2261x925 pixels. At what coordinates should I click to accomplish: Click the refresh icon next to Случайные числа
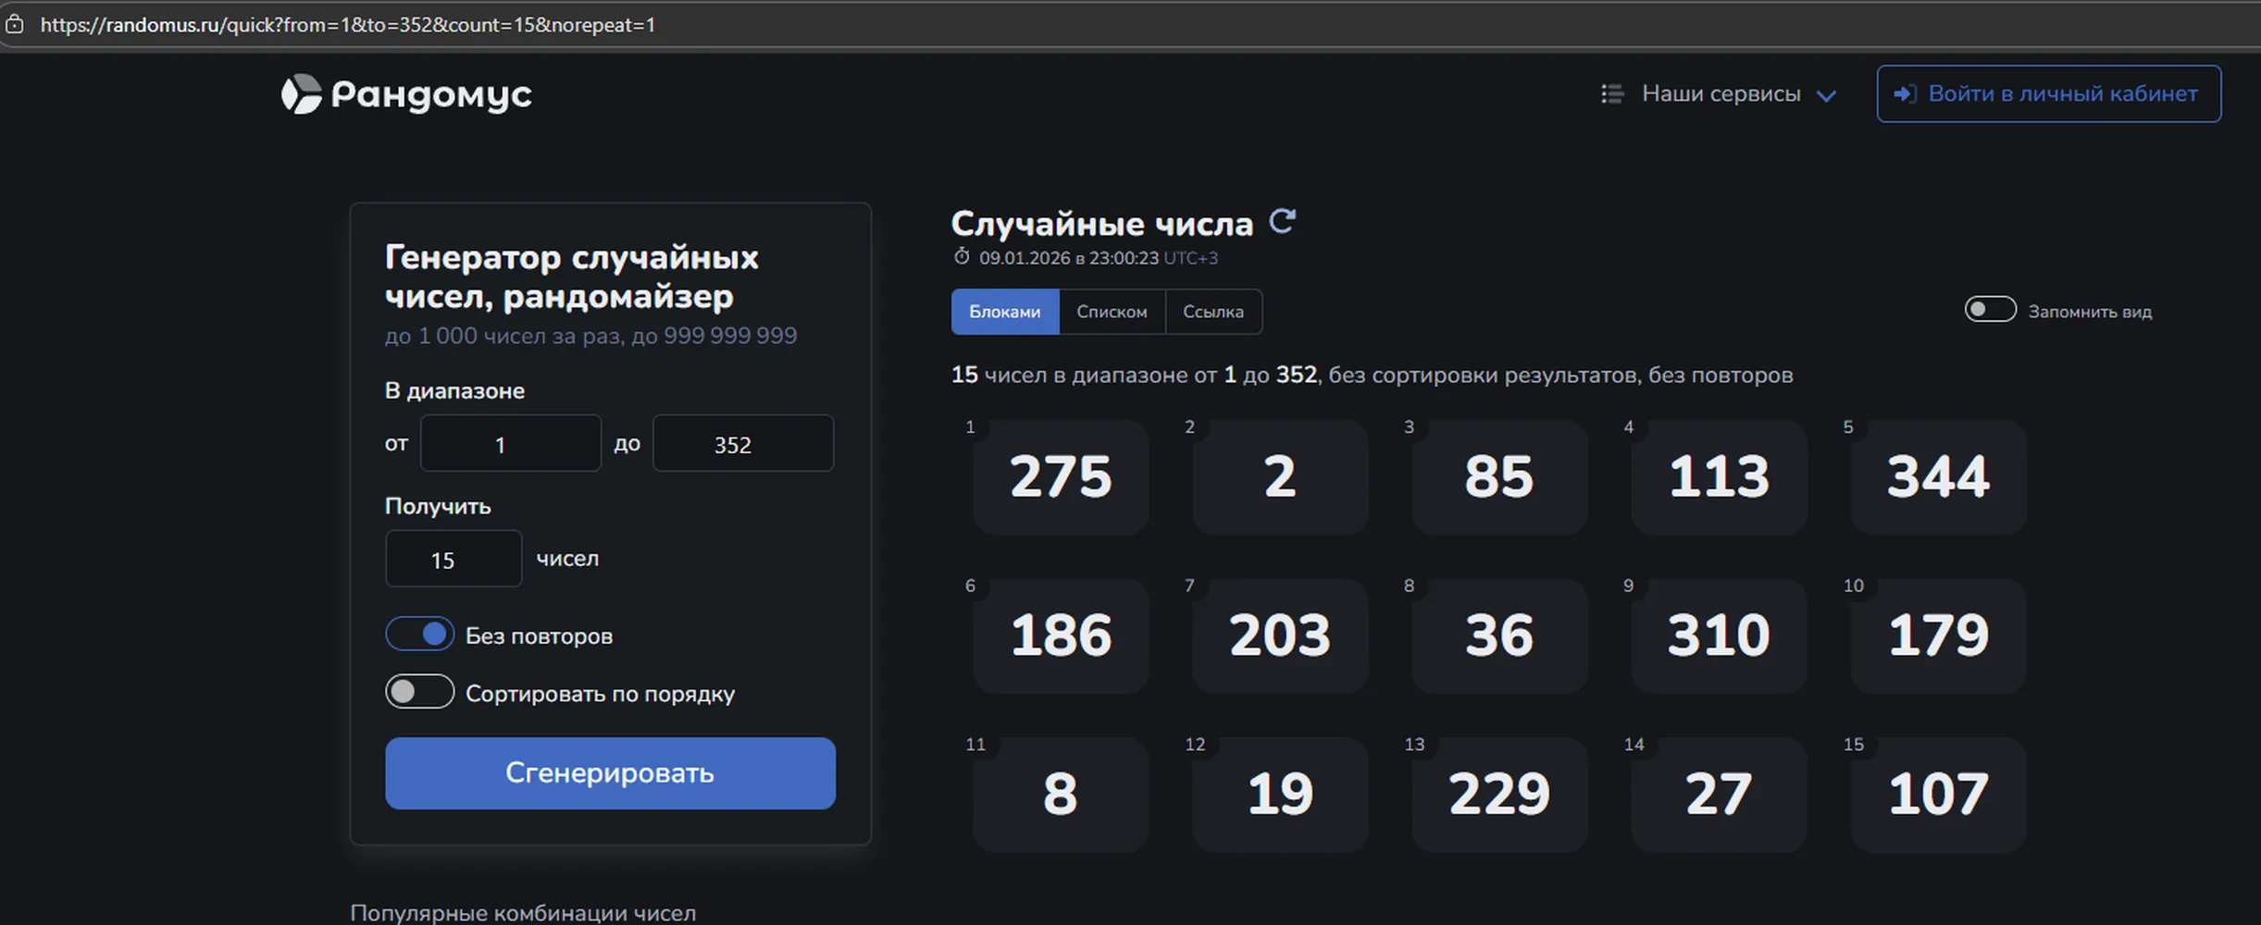click(x=1282, y=221)
